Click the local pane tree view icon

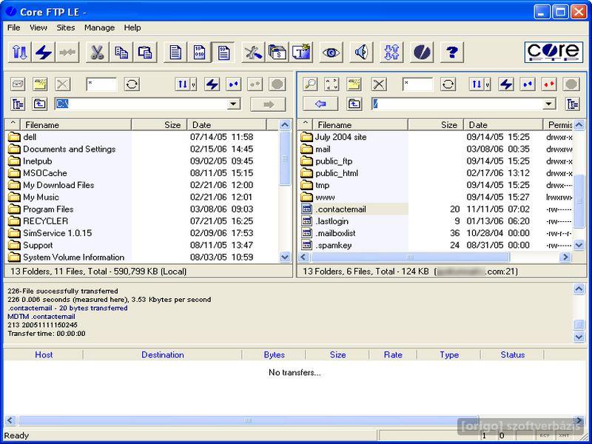click(x=18, y=104)
